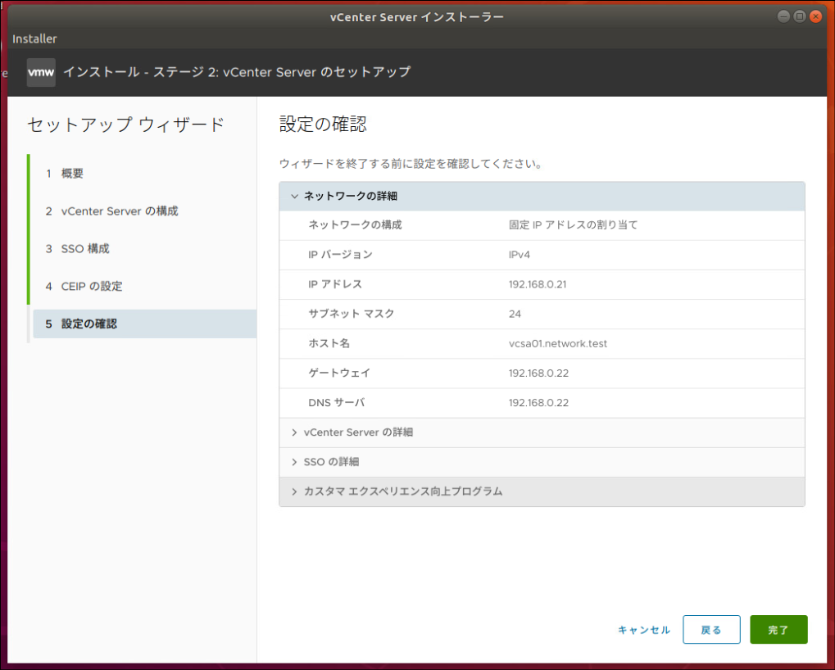Click the vmw logo icon
The height and width of the screenshot is (670, 835).
[x=41, y=72]
